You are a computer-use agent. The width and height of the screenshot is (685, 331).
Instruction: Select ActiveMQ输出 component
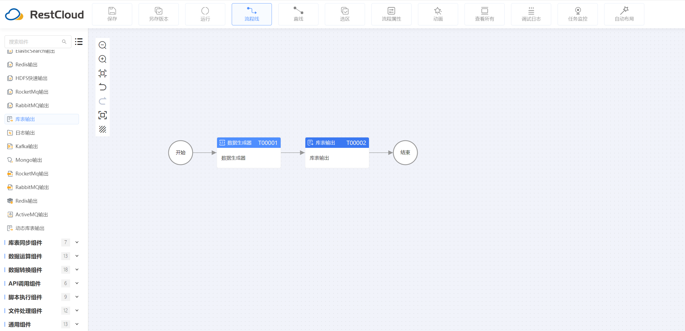point(42,214)
